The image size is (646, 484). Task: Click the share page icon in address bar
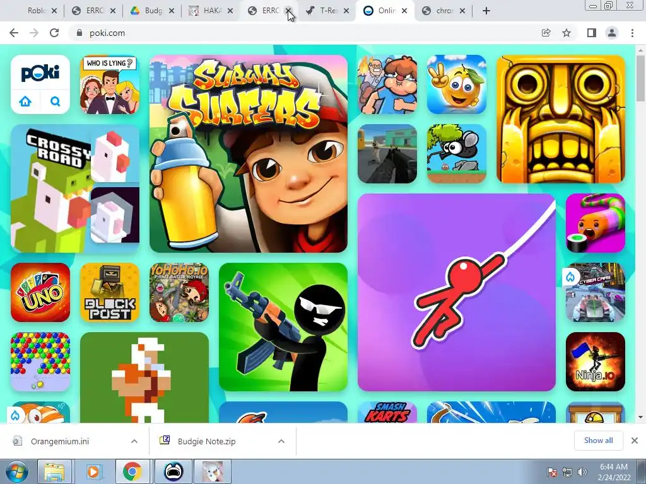546,33
